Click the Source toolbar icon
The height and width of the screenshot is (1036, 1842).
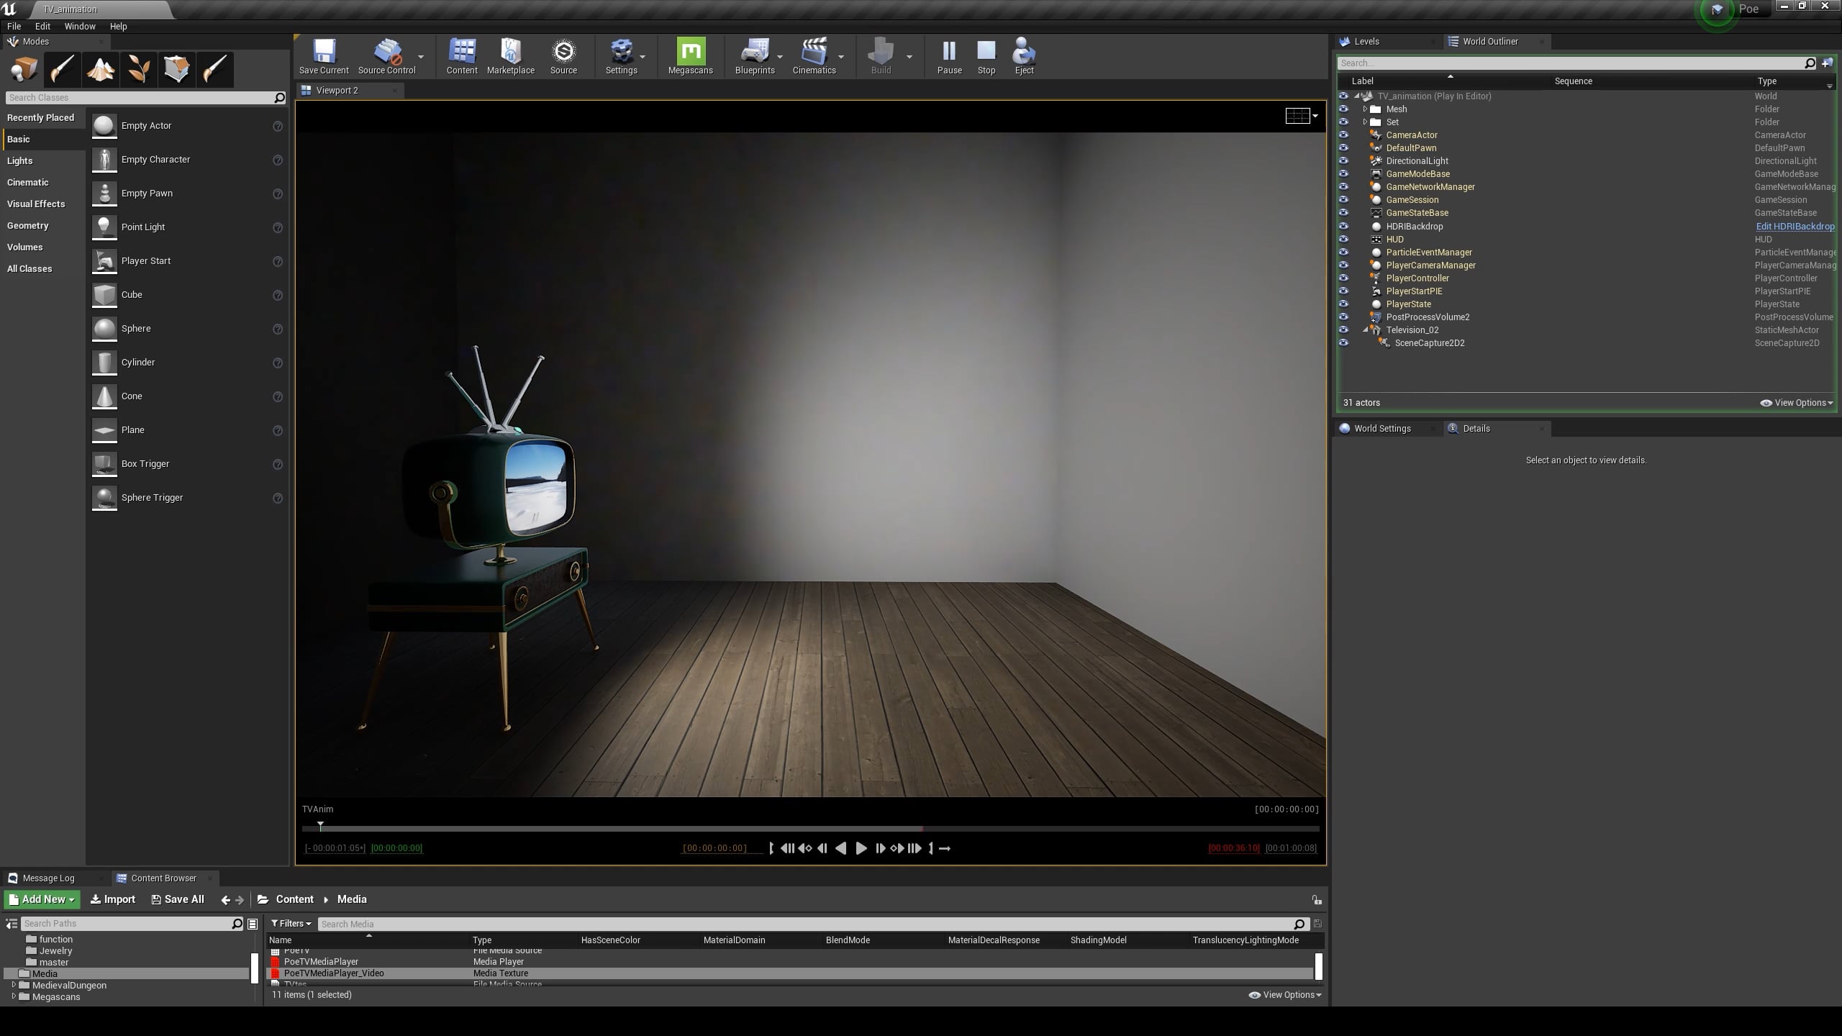(x=563, y=57)
